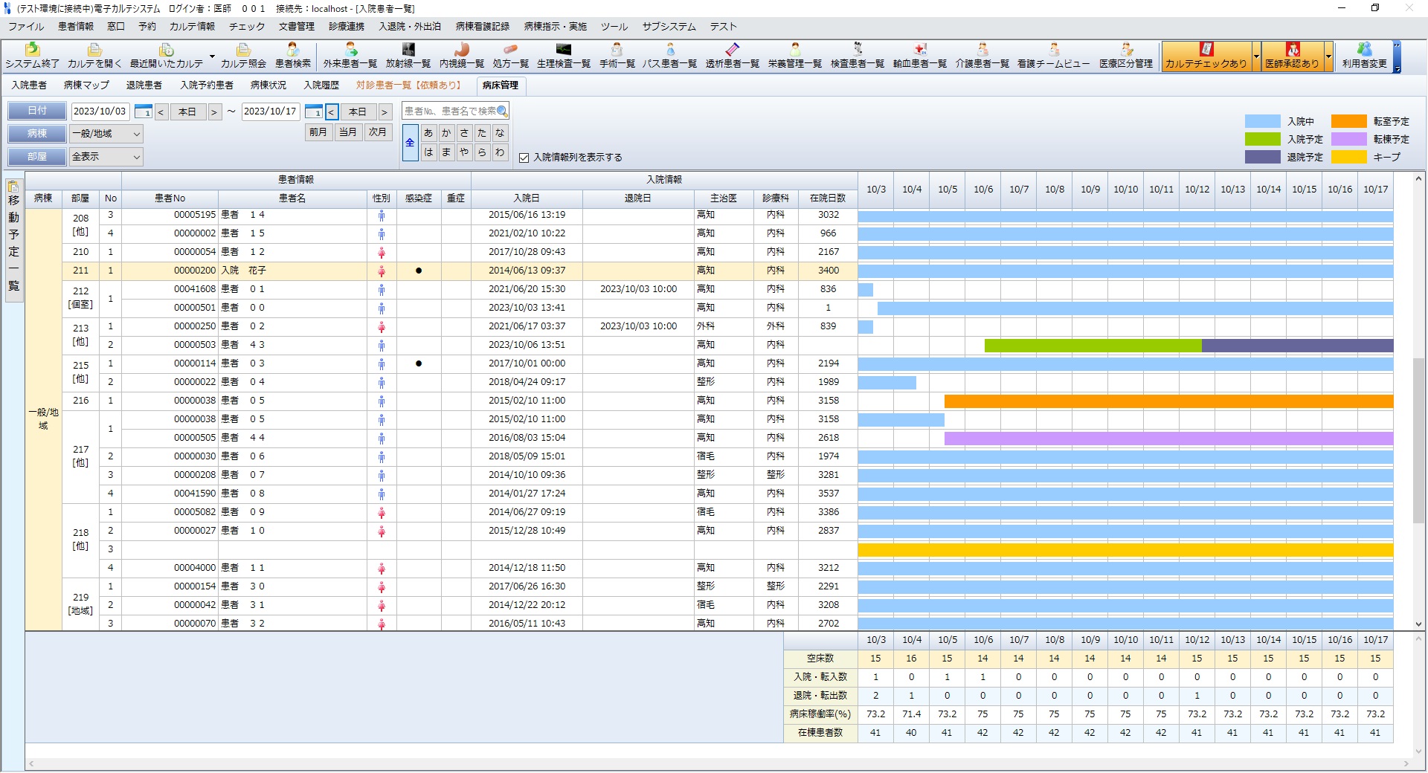1428x773 pixels.
Task: Click the 次月 next month button
Action: click(x=378, y=132)
